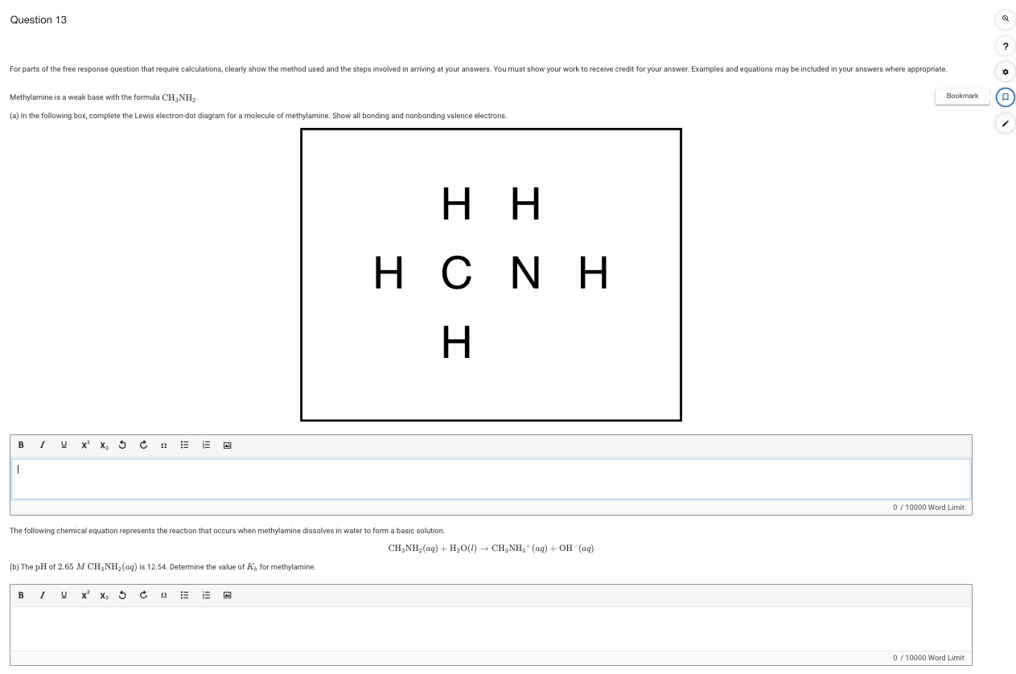This screenshot has width=1016, height=674.
Task: Click inside the part (b) response field
Action: click(x=491, y=629)
